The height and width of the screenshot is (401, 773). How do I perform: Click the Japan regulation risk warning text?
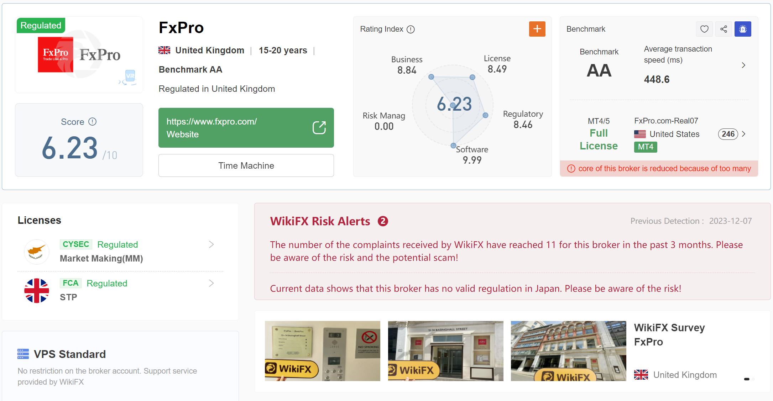click(x=475, y=288)
